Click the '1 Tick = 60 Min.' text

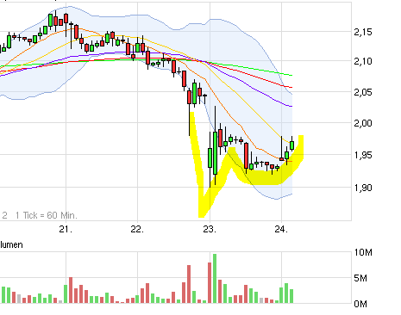[x=47, y=215]
